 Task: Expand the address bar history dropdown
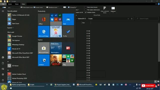click(x=128, y=19)
